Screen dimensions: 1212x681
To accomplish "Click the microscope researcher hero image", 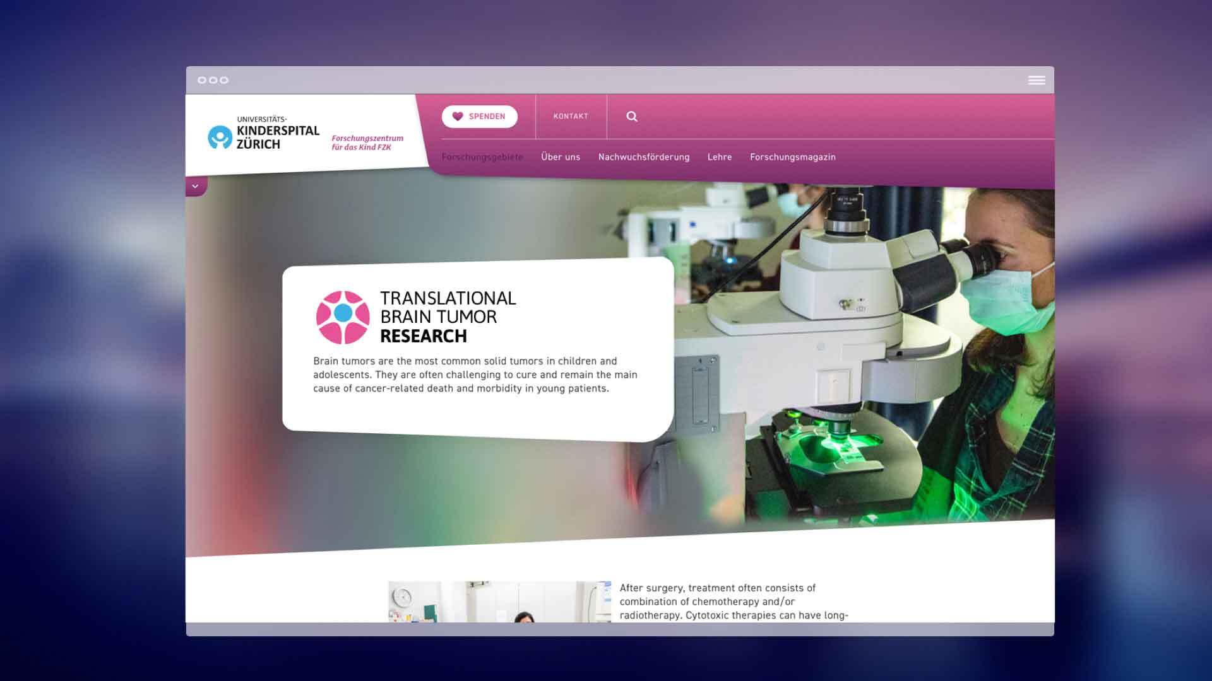I will click(x=871, y=353).
